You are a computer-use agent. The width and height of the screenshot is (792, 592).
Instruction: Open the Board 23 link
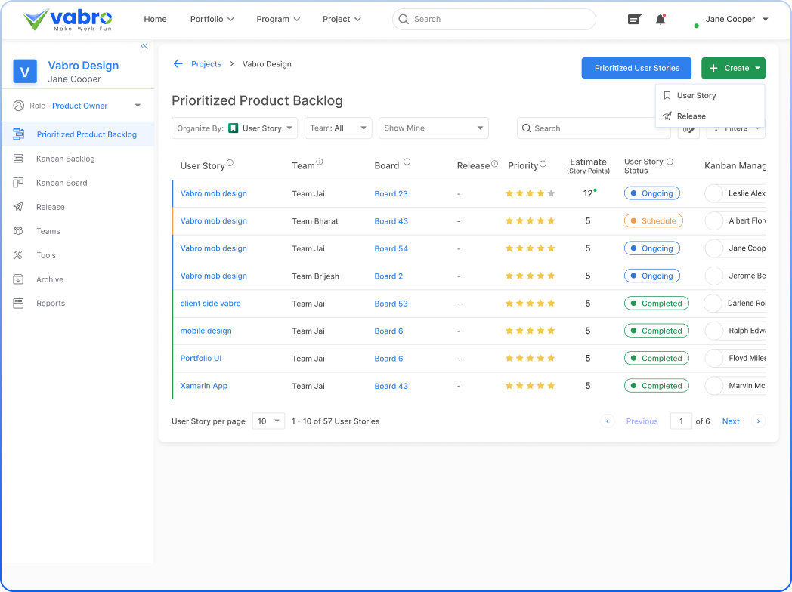pos(391,194)
